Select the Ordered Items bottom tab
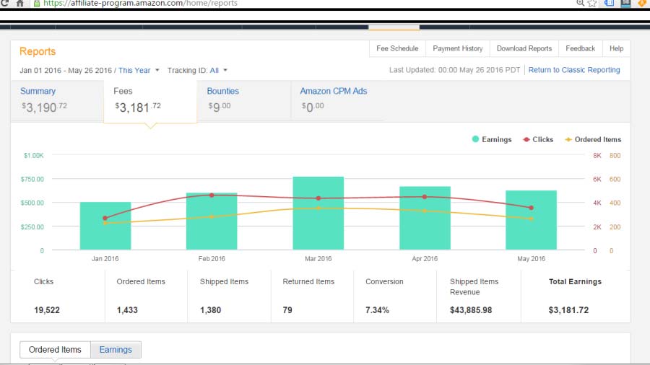Viewport: 650px width, 365px height. click(55, 350)
